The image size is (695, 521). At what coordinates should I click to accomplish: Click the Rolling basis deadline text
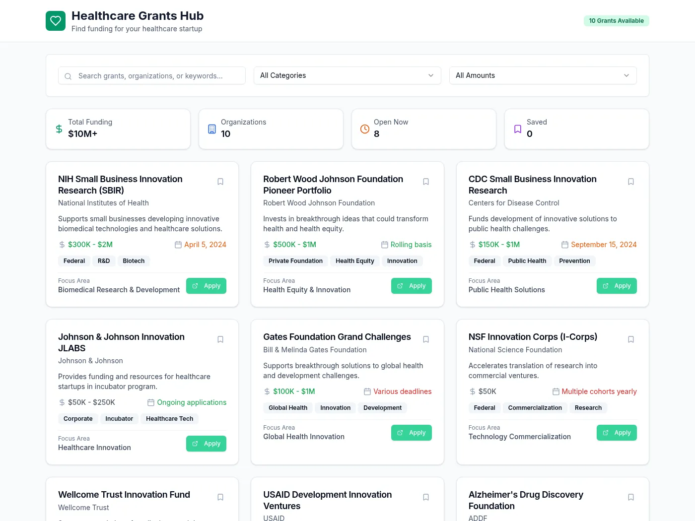point(411,245)
